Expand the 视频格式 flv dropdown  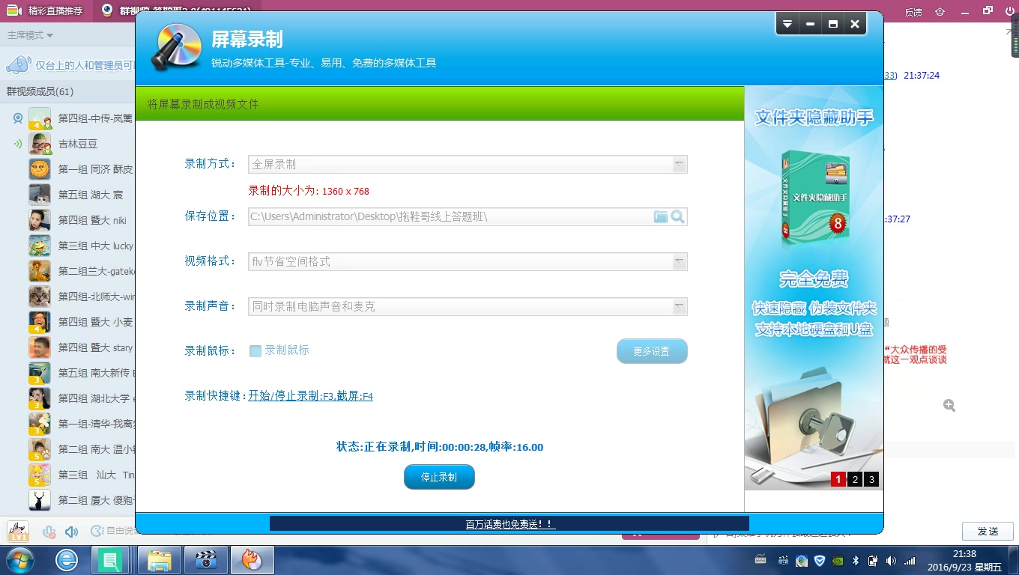[x=468, y=262]
